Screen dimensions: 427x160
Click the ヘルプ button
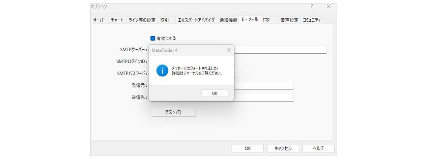pos(318,148)
